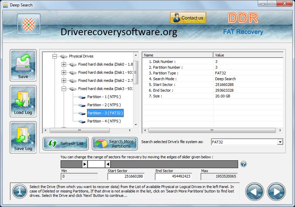Go back with the left arrow button
This screenshot has height=207, width=295.
point(254,191)
